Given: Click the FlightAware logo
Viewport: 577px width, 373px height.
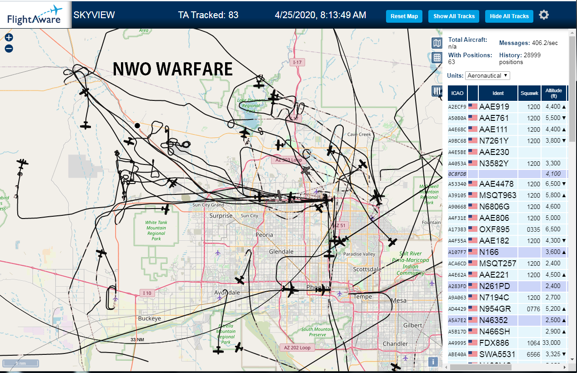Looking at the screenshot, I should tap(35, 15).
